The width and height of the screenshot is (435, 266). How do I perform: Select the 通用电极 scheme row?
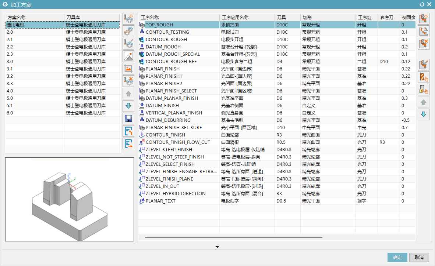click(63, 25)
